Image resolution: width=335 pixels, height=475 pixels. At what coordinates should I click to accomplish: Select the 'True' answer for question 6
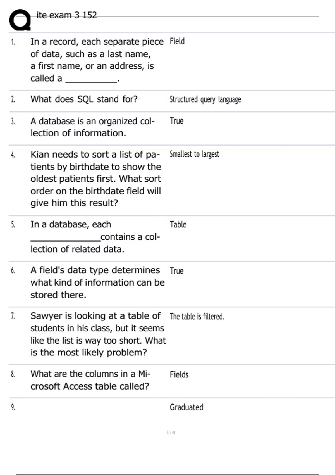pos(176,271)
